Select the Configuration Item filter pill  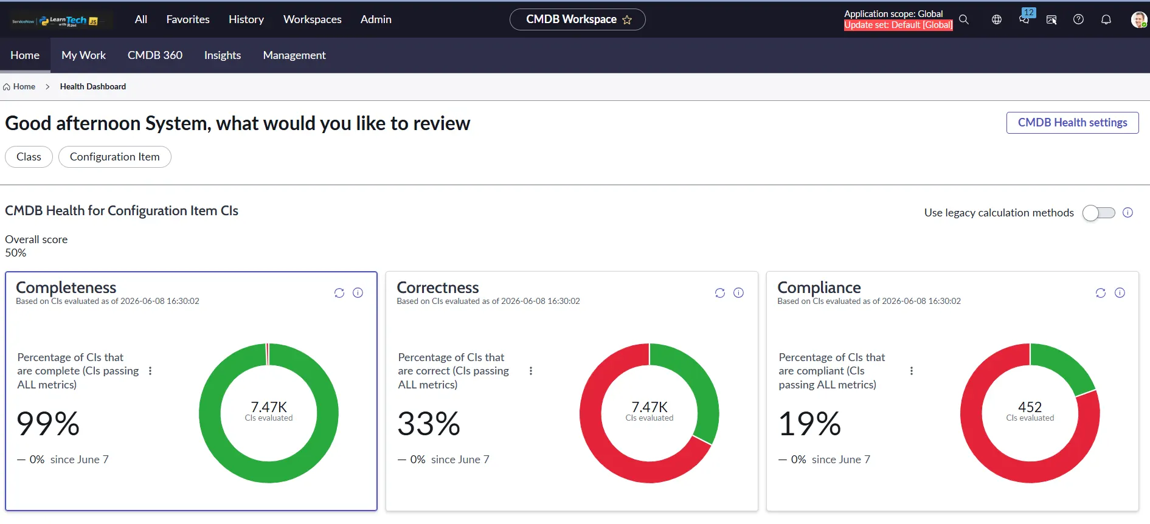pos(115,157)
